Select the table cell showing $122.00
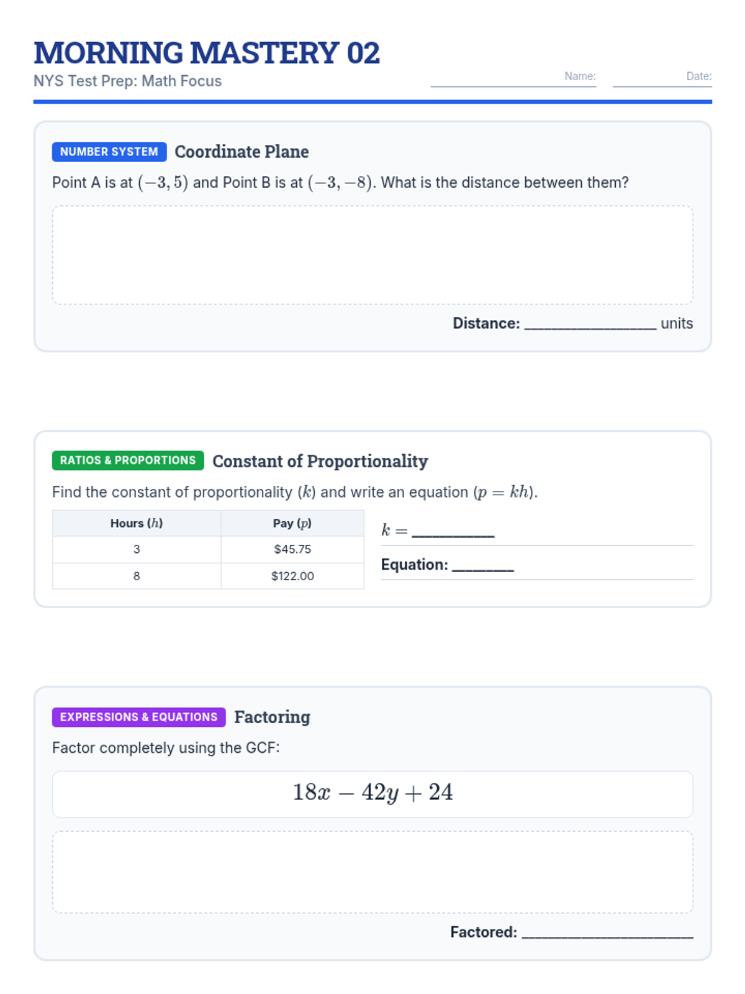Viewport: 745px width, 994px height. pyautogui.click(x=292, y=576)
